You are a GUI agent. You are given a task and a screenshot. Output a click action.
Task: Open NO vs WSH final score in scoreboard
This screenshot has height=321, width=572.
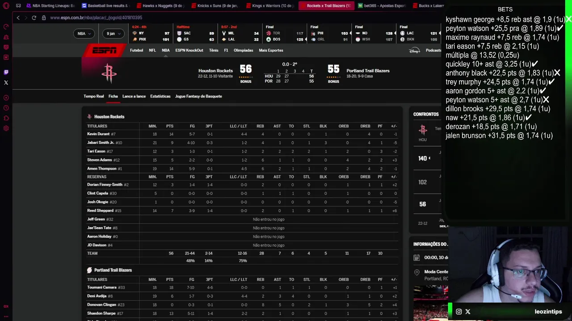[374, 33]
